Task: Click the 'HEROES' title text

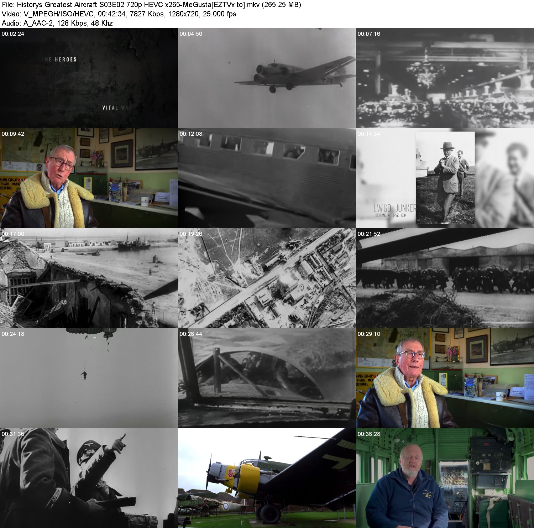Action: click(66, 59)
